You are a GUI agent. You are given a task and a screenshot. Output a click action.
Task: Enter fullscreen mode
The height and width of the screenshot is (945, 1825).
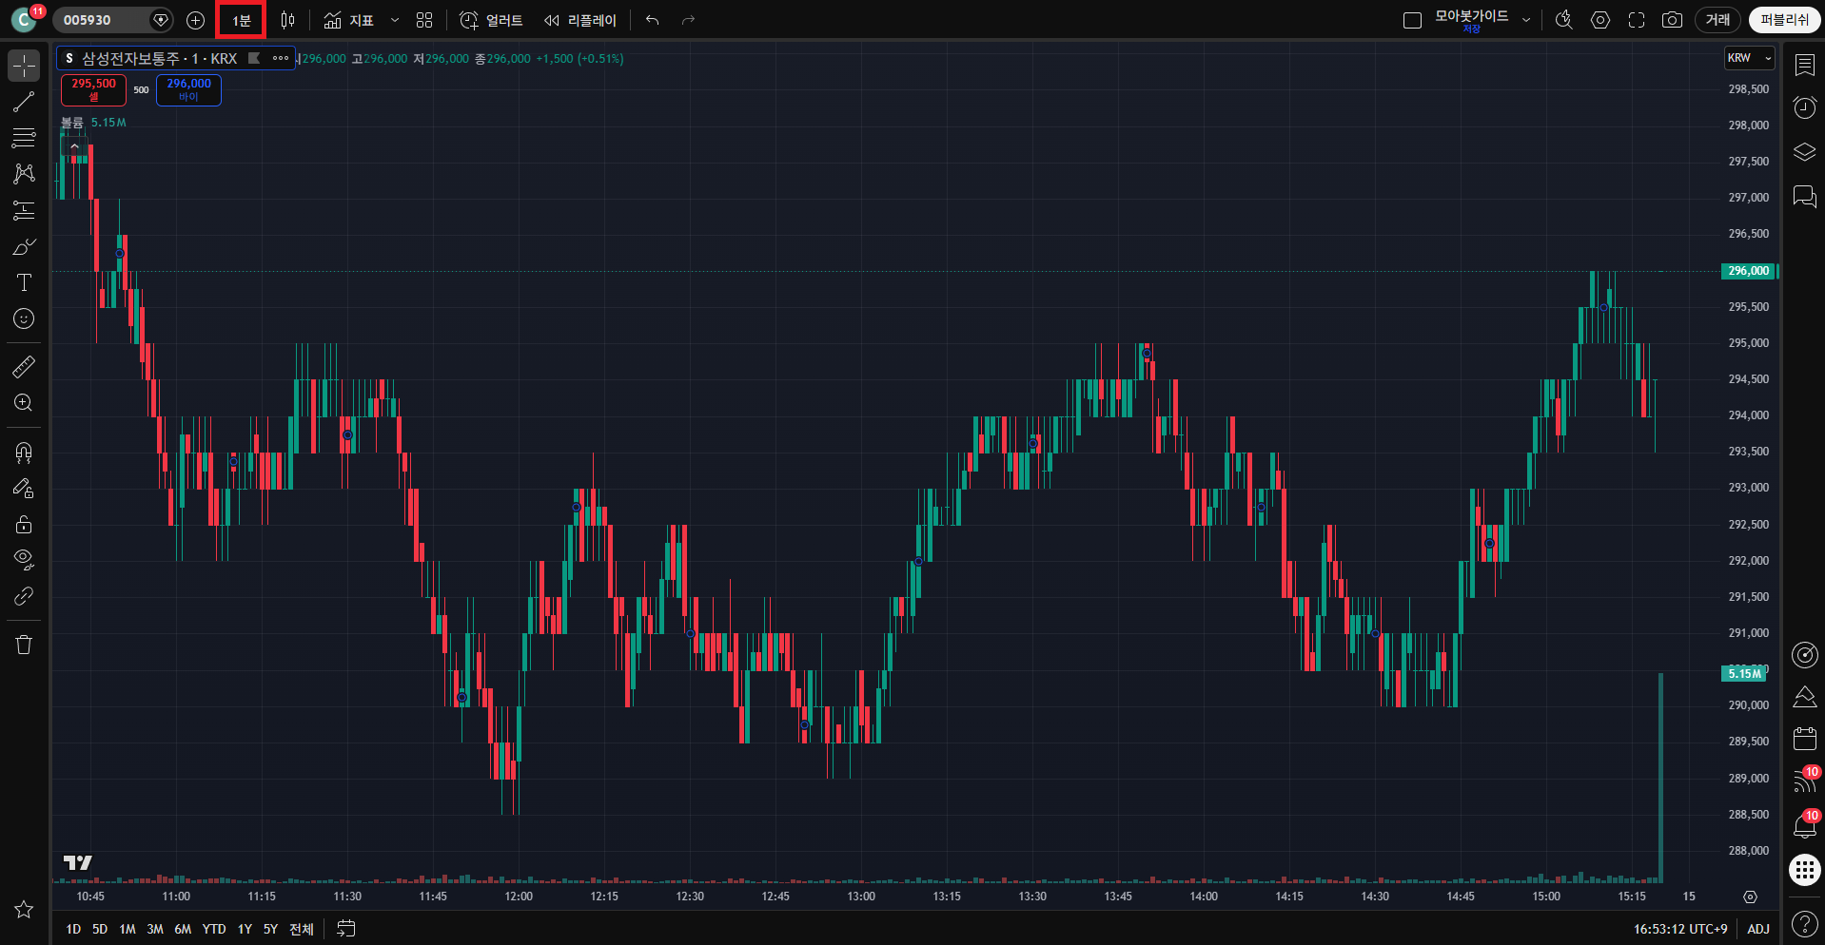(x=1637, y=20)
